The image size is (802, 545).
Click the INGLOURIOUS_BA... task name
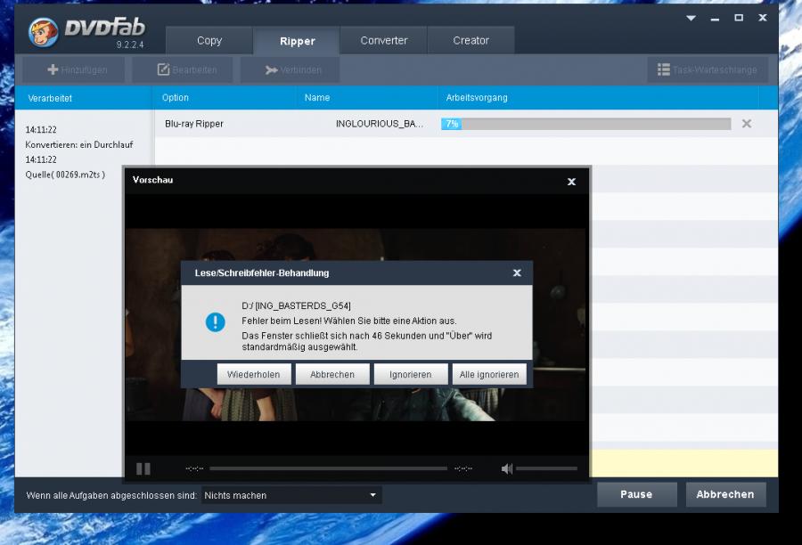380,124
